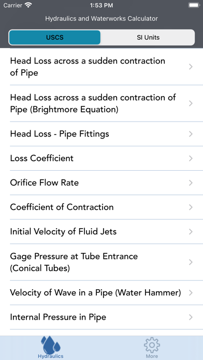Choose Velocity of Wave in a Pipe
The width and height of the screenshot is (203, 360).
point(102,293)
